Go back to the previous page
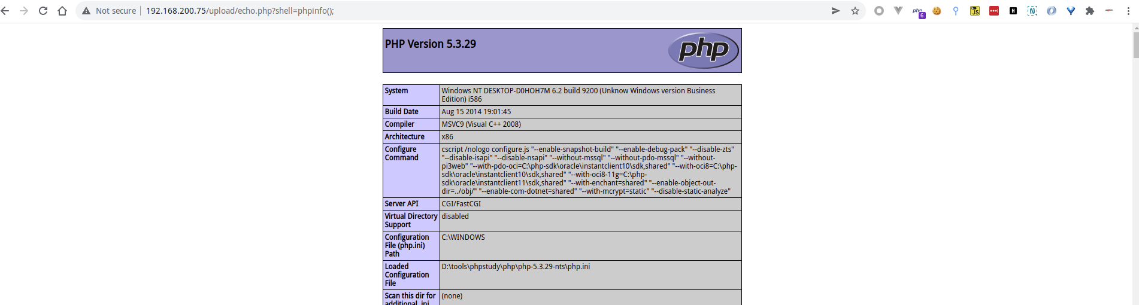Image resolution: width=1139 pixels, height=305 pixels. click(5, 11)
